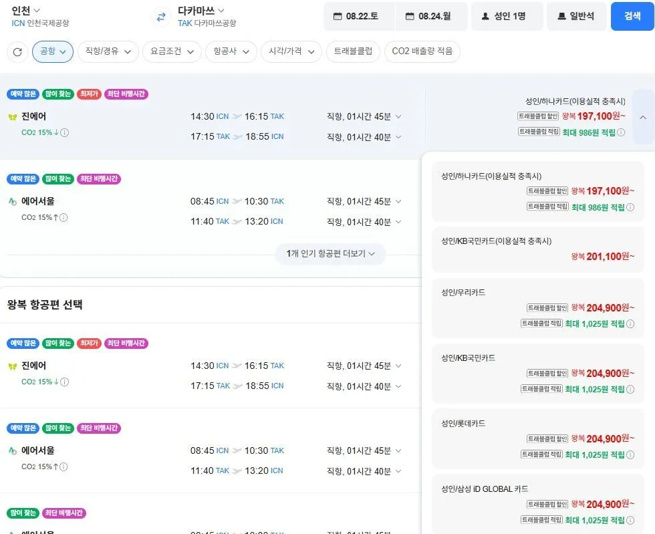Collapse the fare list with up chevron
This screenshot has height=534, width=655.
(643, 117)
